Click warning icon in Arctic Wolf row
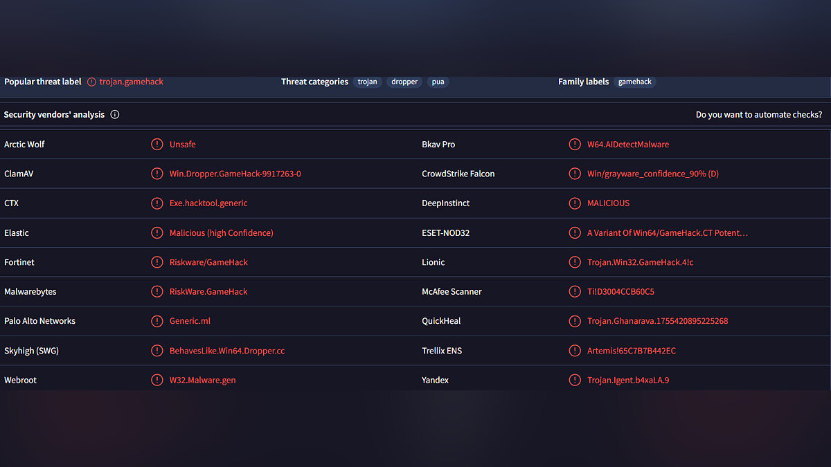The width and height of the screenshot is (831, 467). coord(157,145)
